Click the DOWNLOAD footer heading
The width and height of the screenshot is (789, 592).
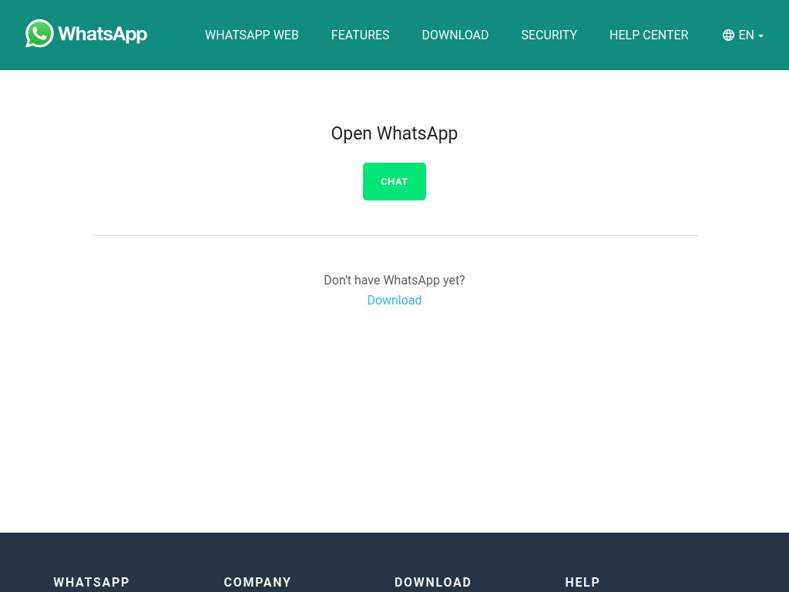point(433,582)
